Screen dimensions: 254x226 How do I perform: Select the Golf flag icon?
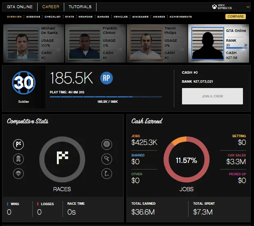(107, 174)
